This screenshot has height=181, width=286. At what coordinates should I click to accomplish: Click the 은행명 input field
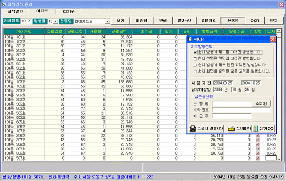coord(232,103)
